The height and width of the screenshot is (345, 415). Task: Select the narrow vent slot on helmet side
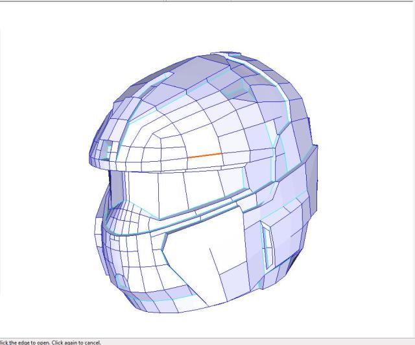(268, 246)
